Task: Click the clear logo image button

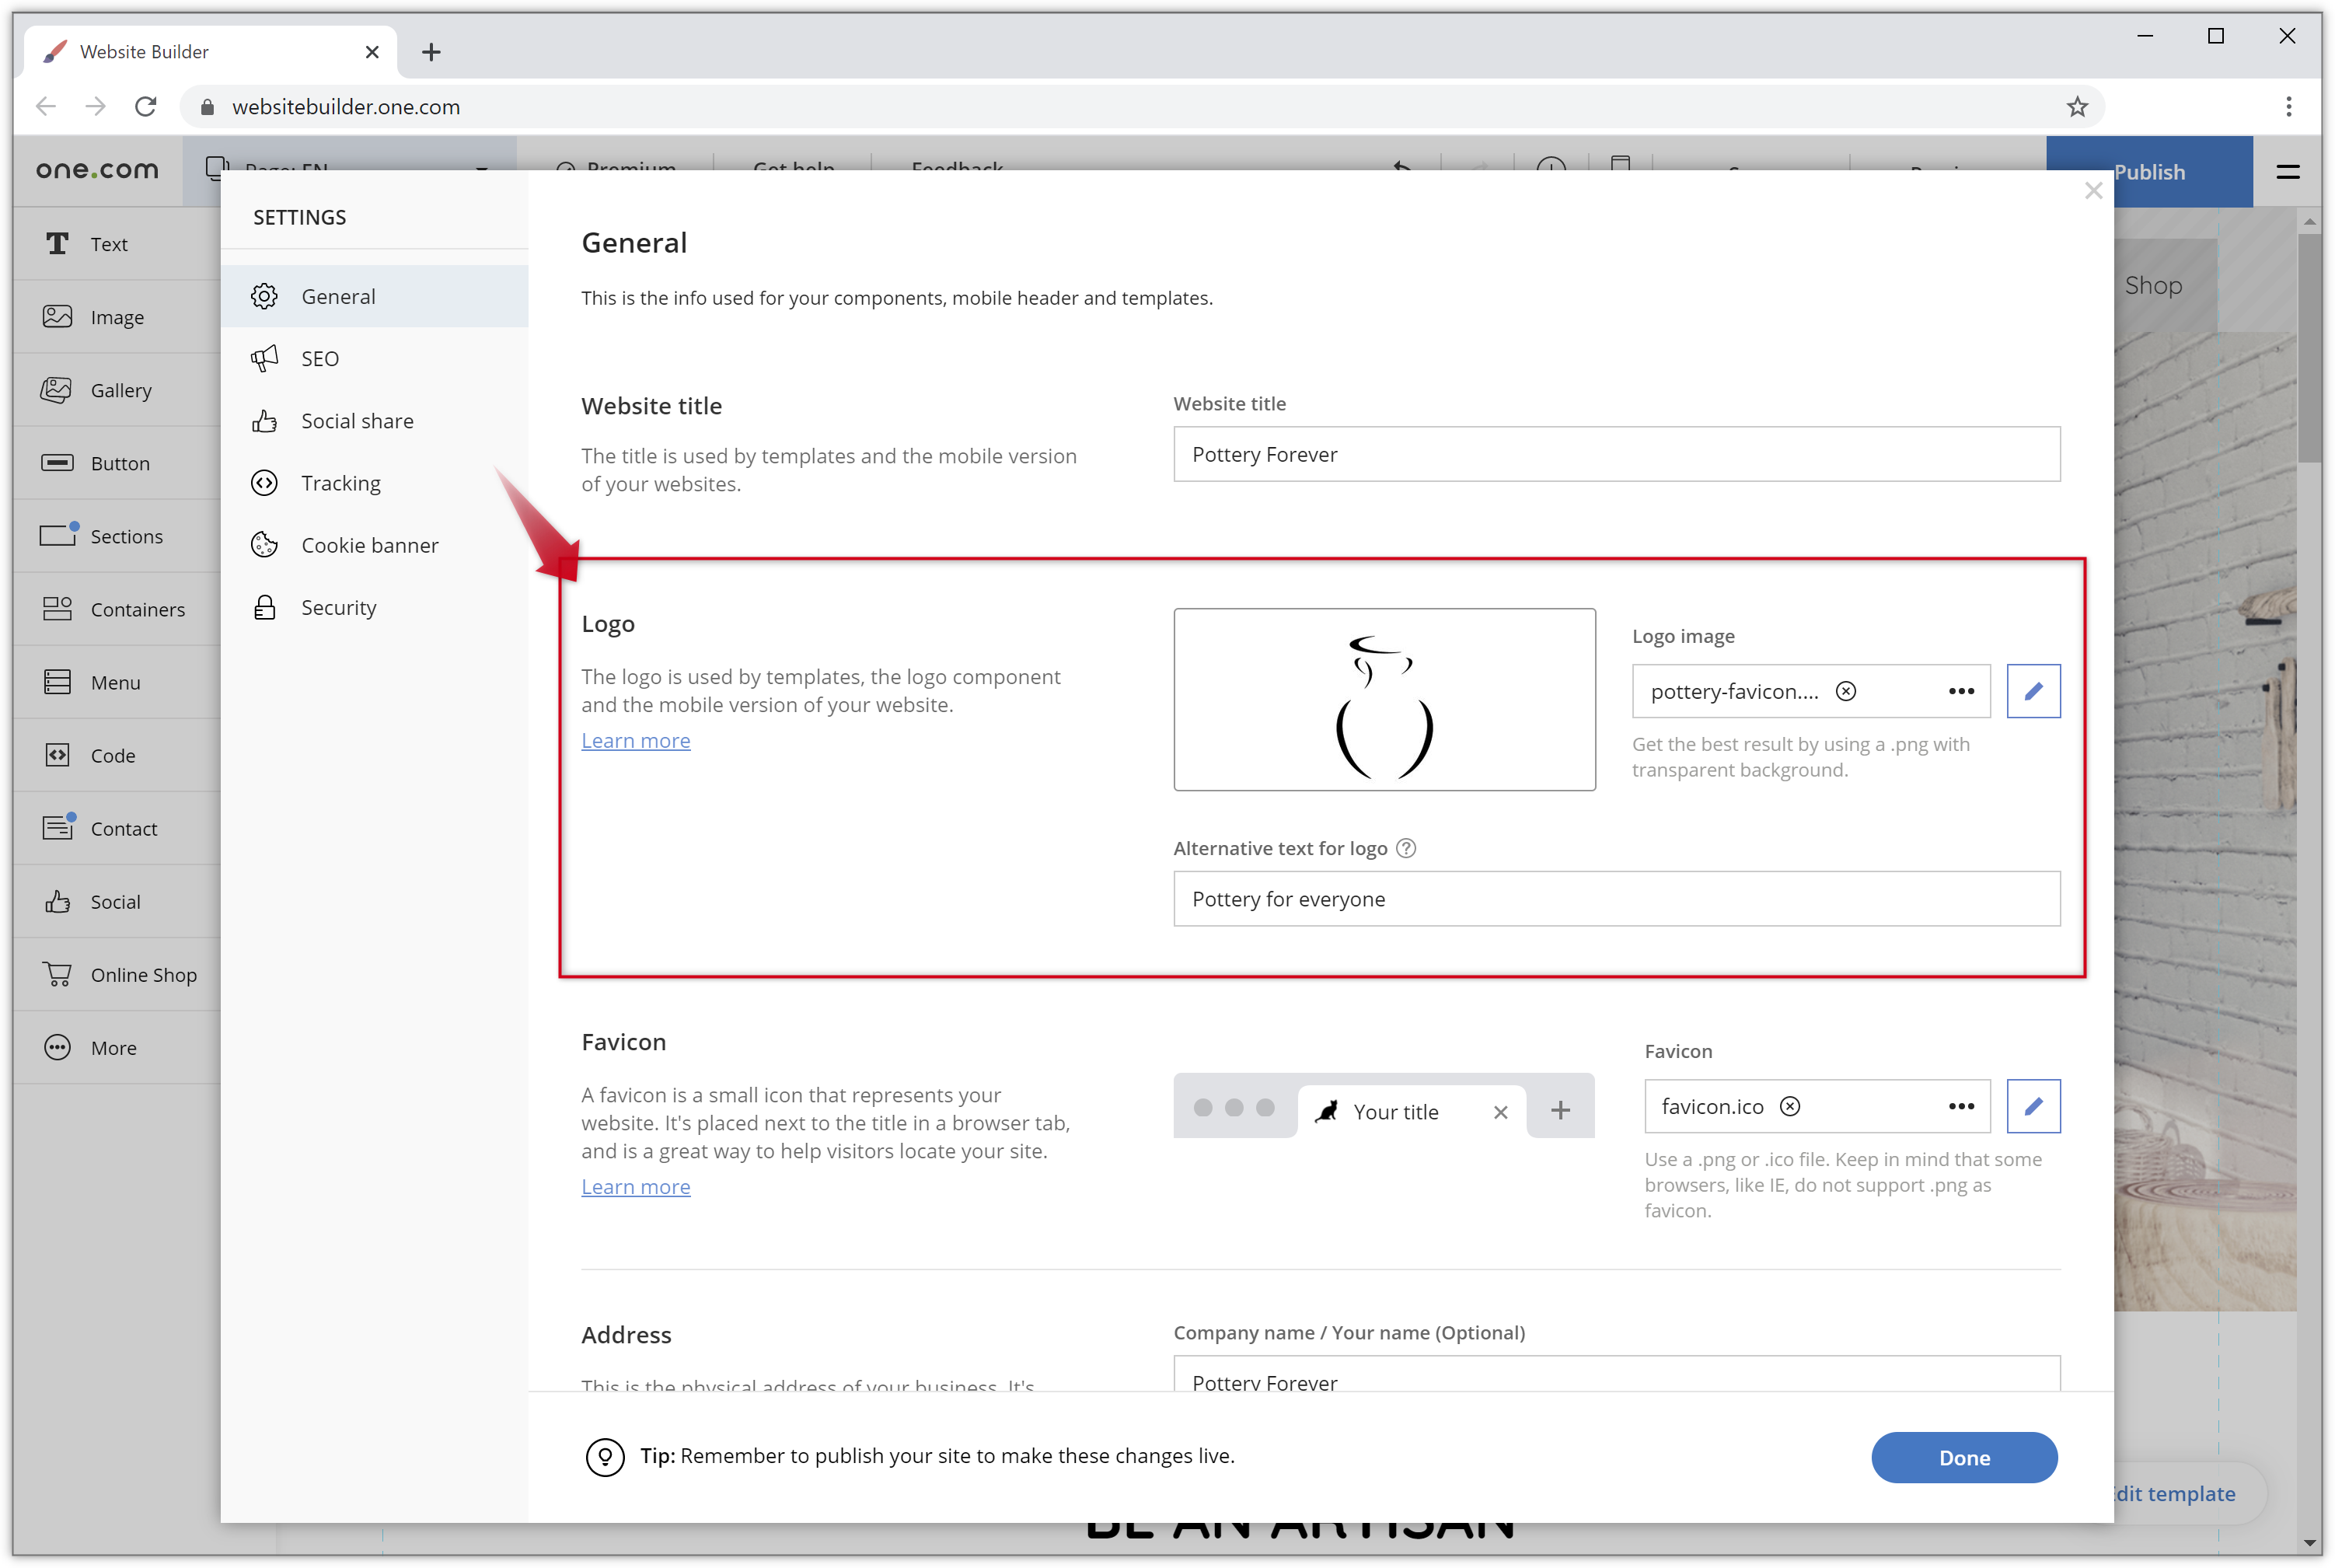Action: 1848,691
